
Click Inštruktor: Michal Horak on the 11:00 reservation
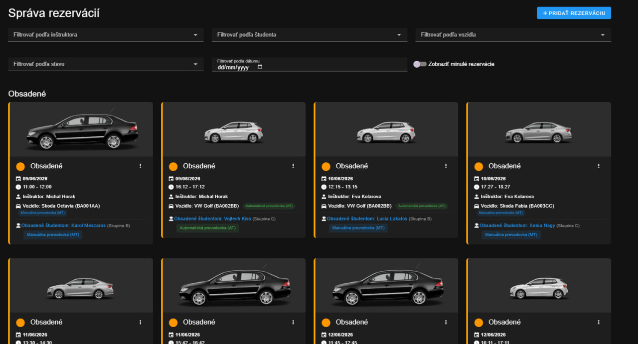click(49, 197)
